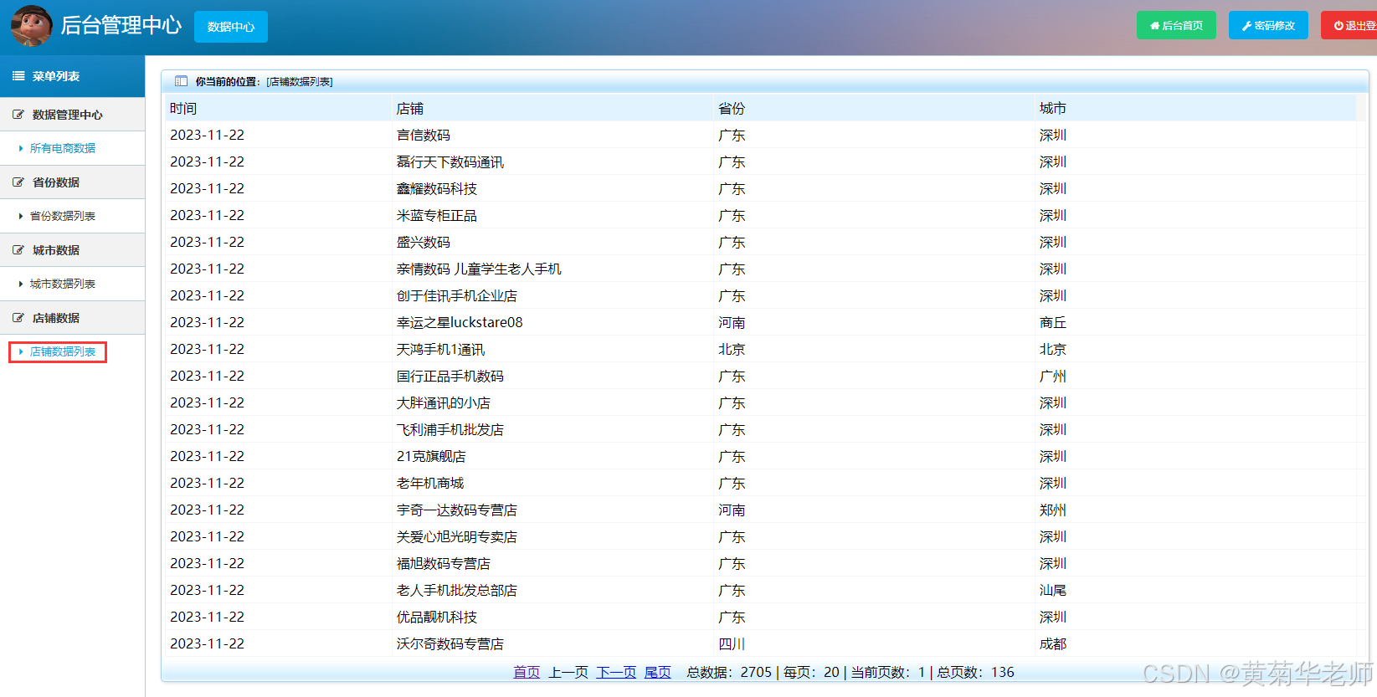Viewport: 1377px width, 697px height.
Task: Expand the 店铺数据 menu section
Action: coord(72,318)
